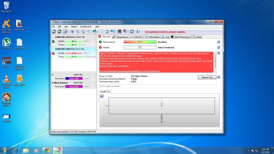
Task: Click the Repeat Test button
Action: click(207, 77)
